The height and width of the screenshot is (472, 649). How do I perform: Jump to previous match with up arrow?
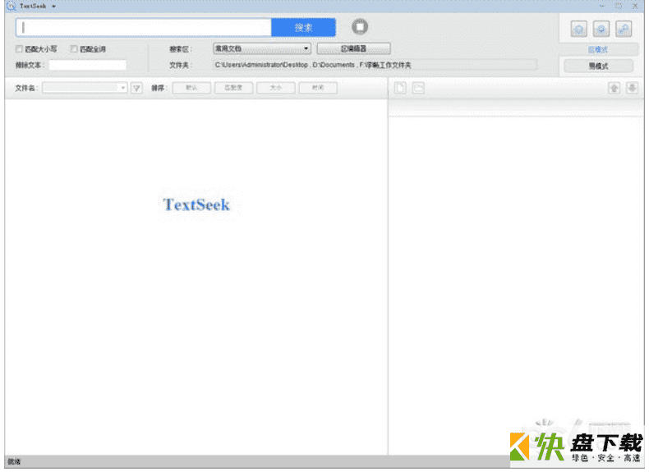tap(614, 88)
